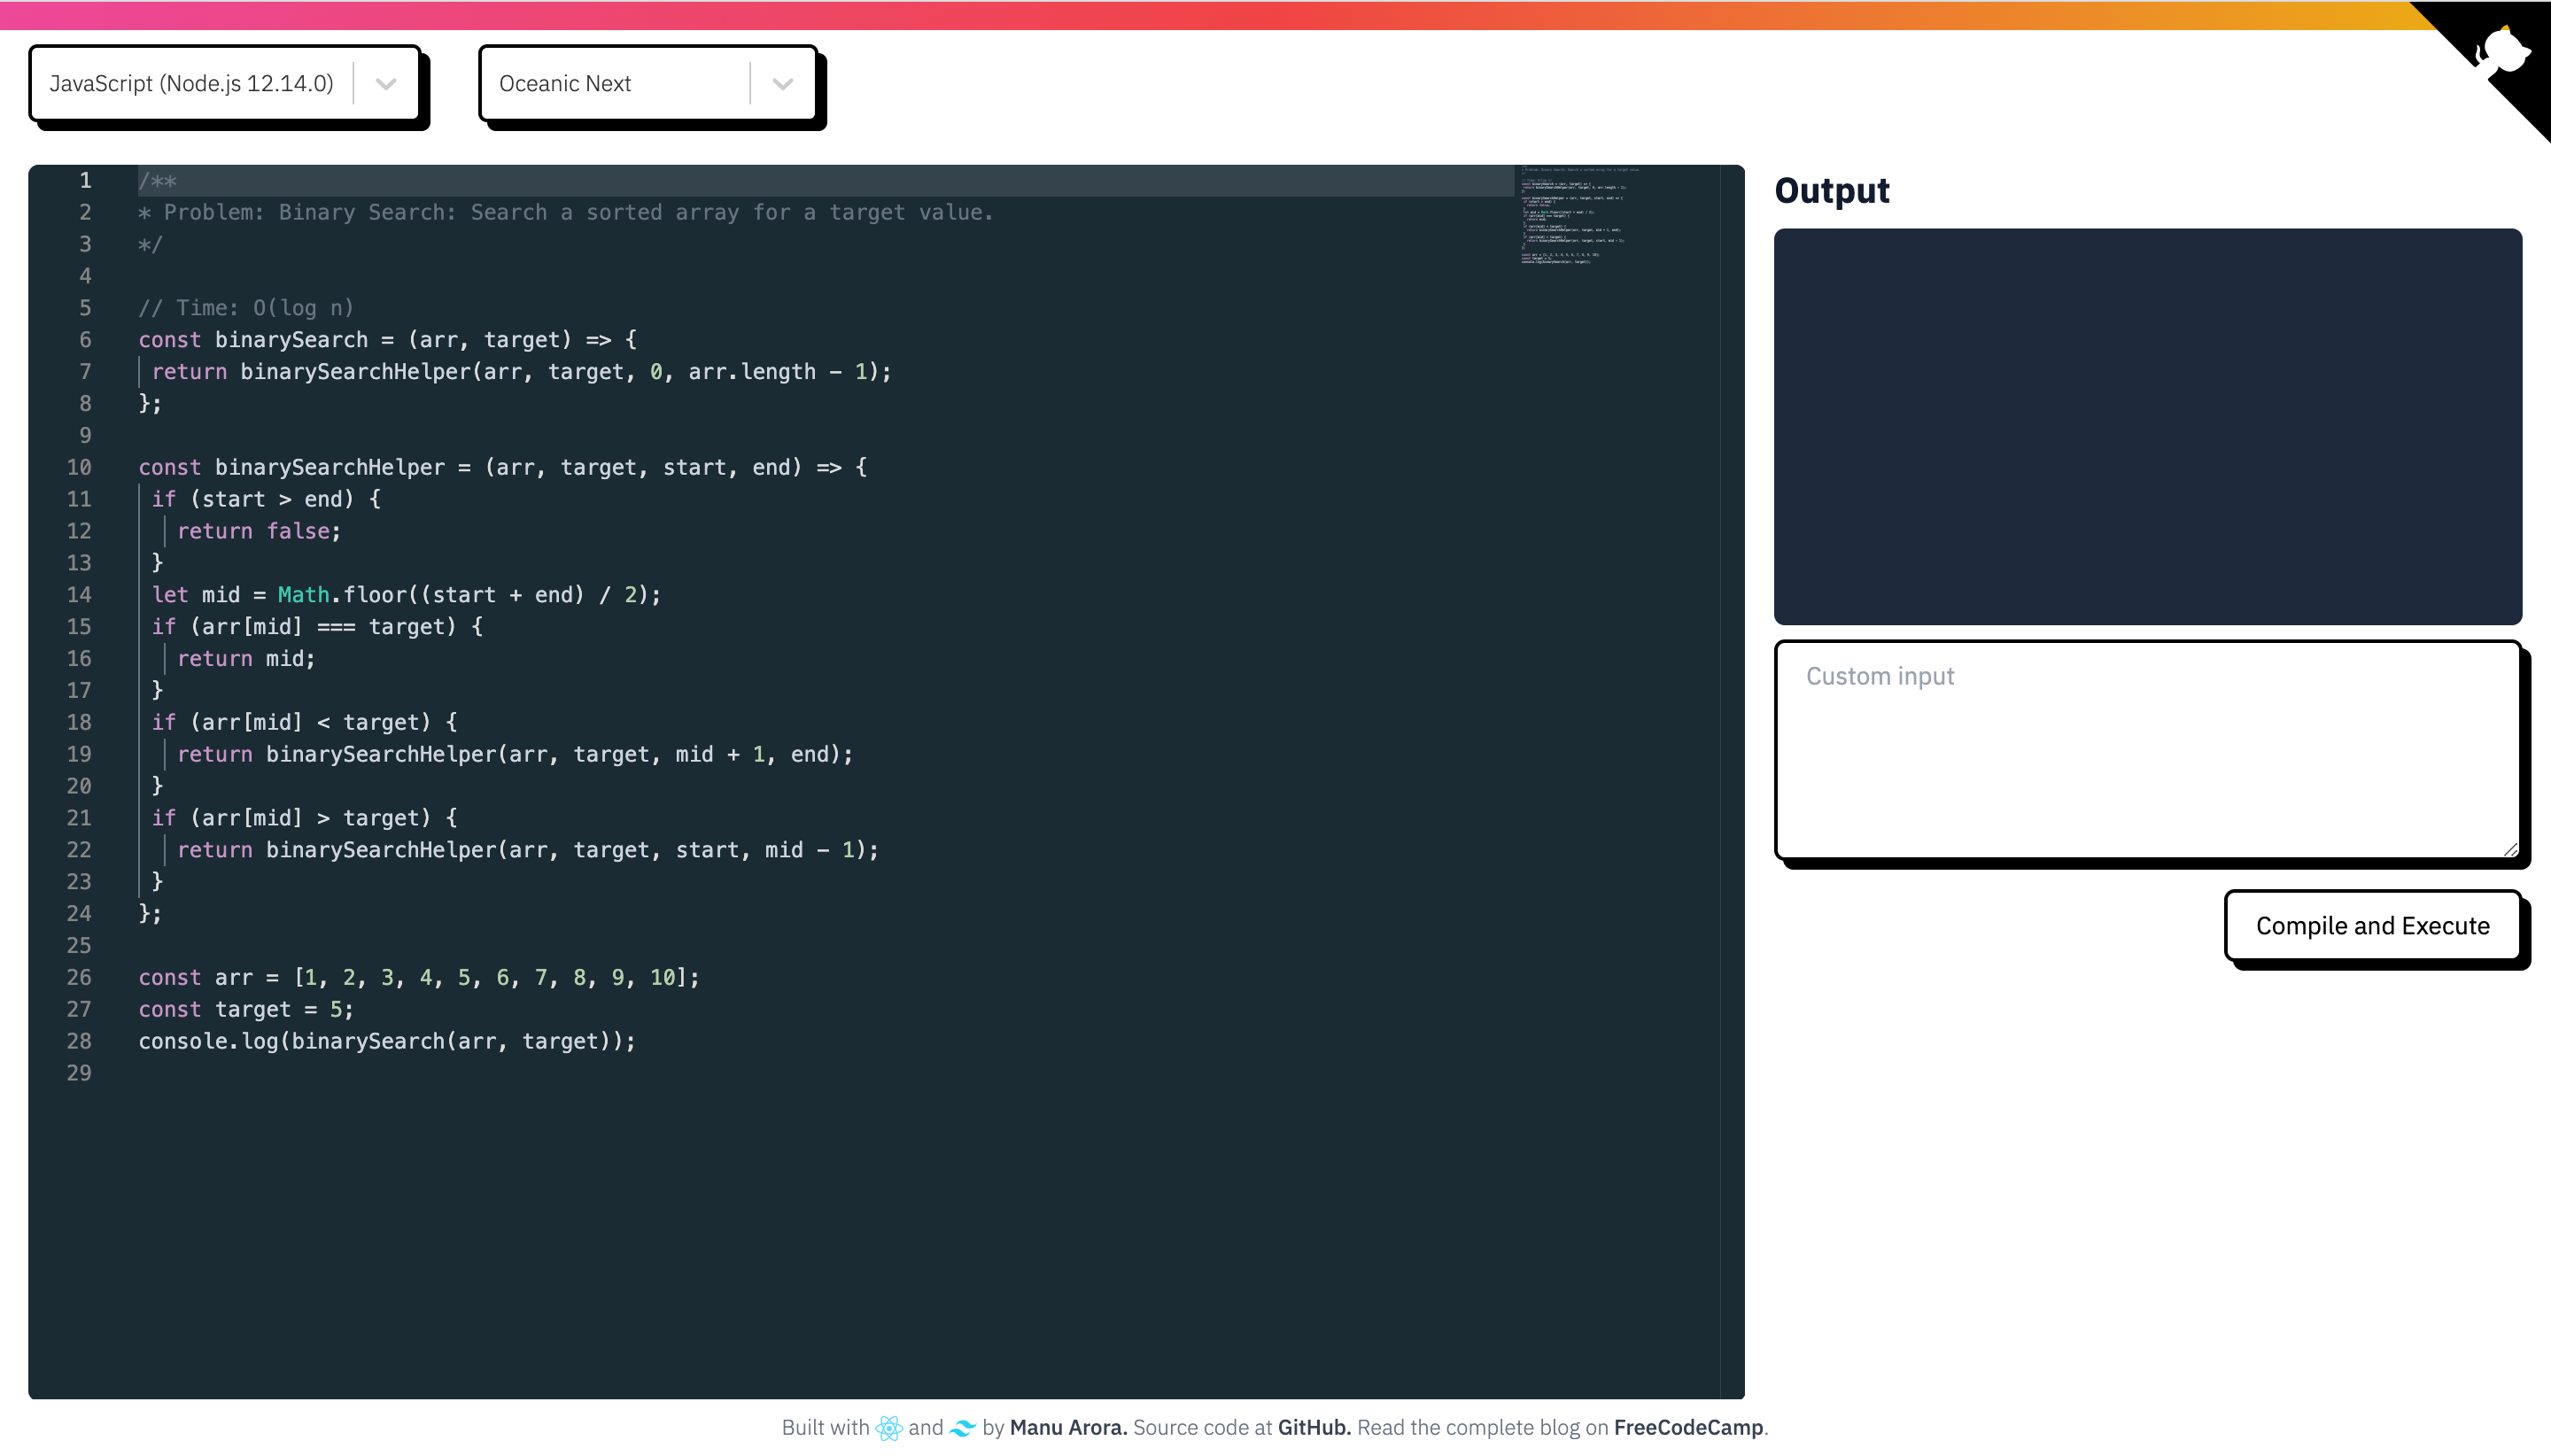Click line number 10 in gutter
The width and height of the screenshot is (2551, 1456).
(79, 467)
